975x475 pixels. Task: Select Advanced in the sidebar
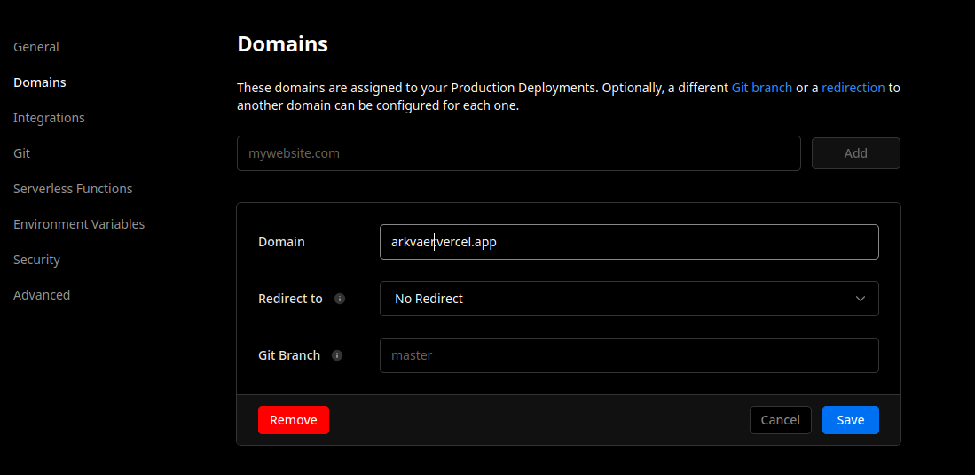[42, 295]
